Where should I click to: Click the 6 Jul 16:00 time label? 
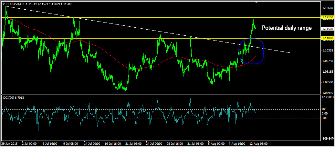[x=50, y=143]
